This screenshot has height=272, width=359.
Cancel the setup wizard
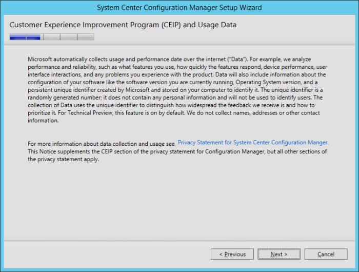click(x=326, y=254)
